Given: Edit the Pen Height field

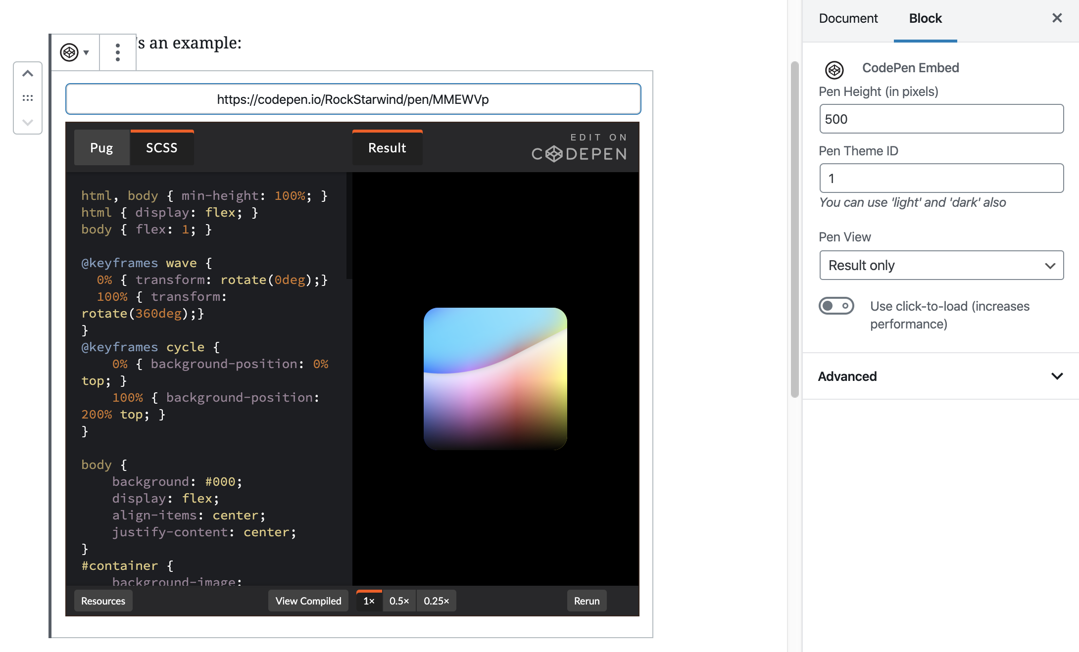Looking at the screenshot, I should point(941,119).
